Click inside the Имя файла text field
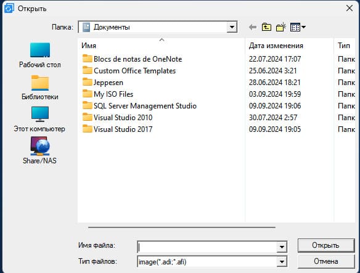Viewport: 360px width, 273px height. [x=207, y=247]
